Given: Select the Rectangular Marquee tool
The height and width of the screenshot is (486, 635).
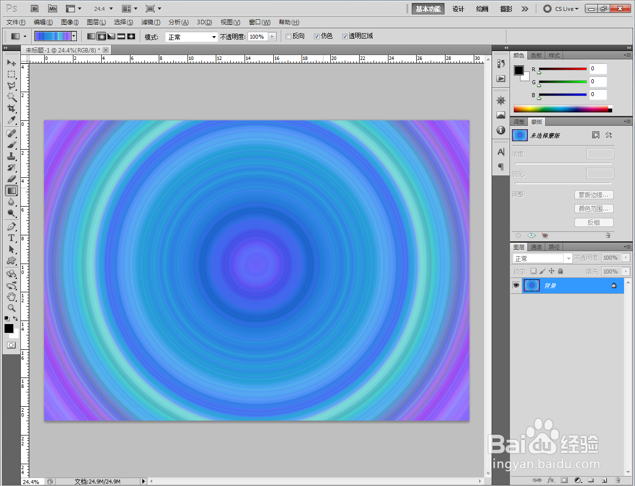Looking at the screenshot, I should 11,74.
